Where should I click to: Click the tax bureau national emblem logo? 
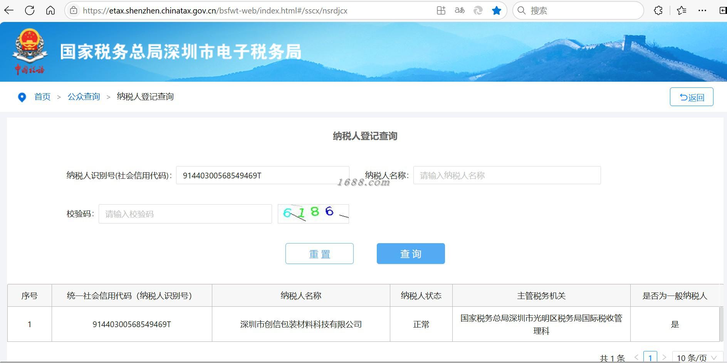(30, 51)
